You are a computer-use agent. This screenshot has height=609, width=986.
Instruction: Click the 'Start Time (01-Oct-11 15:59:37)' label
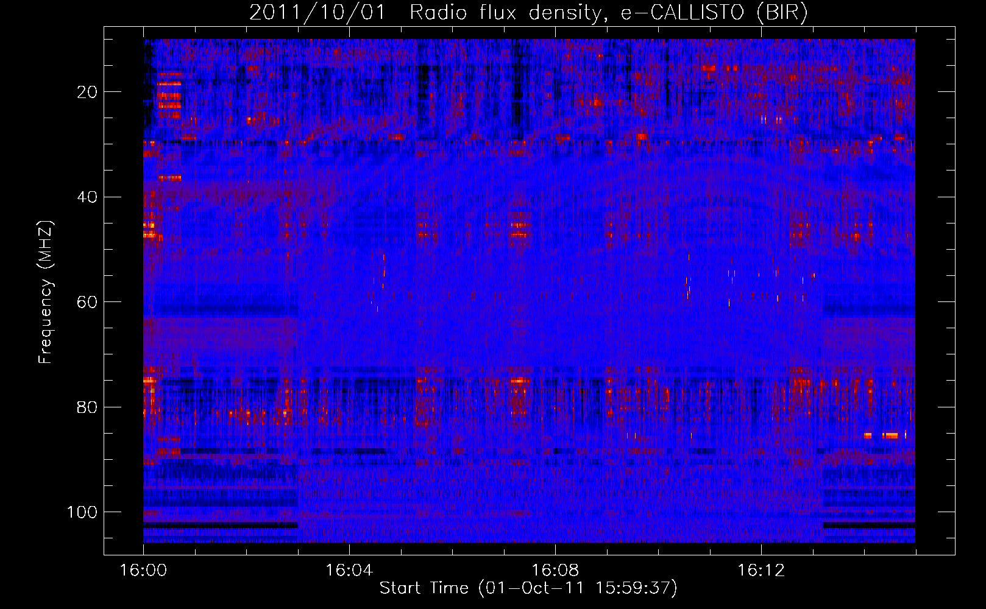click(528, 588)
